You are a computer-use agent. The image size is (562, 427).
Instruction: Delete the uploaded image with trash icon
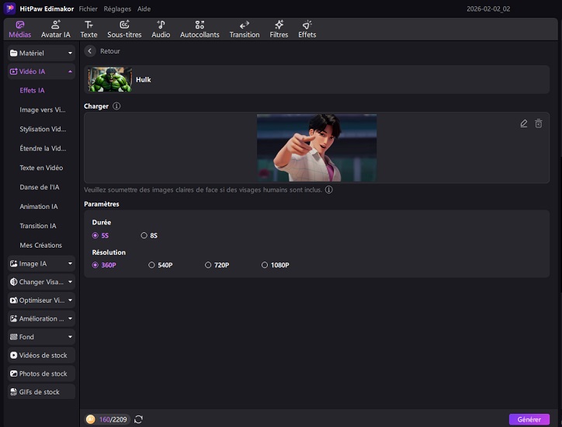pos(539,123)
